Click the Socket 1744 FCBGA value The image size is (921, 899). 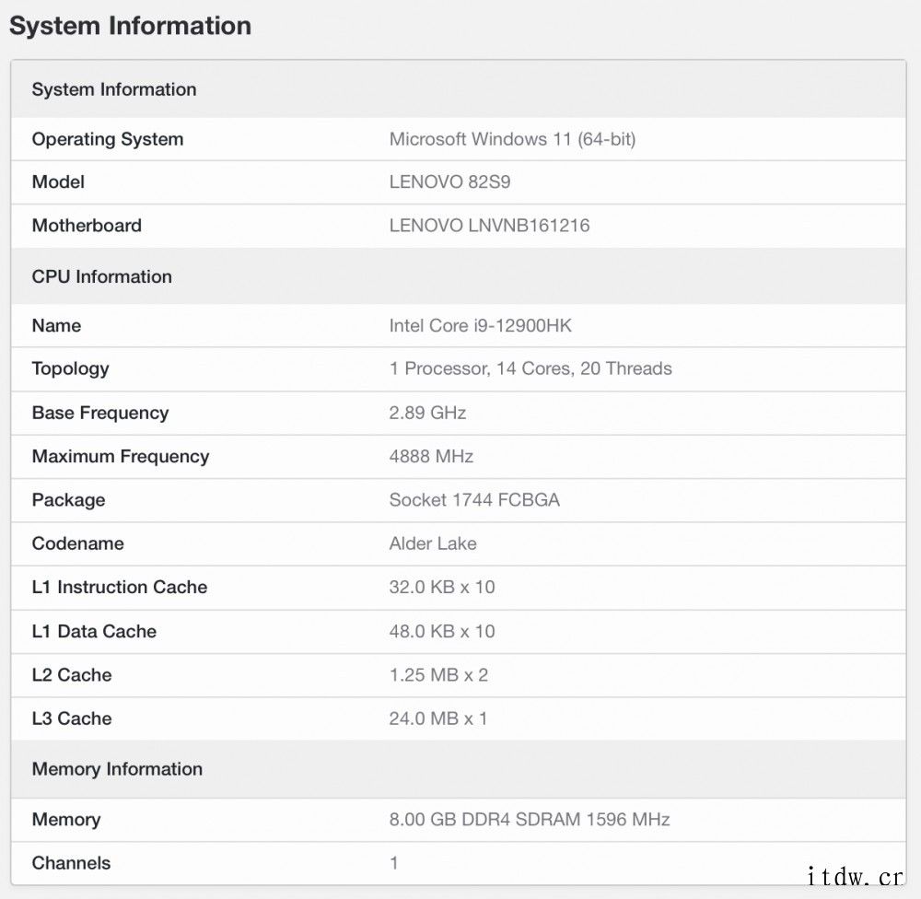pyautogui.click(x=474, y=499)
